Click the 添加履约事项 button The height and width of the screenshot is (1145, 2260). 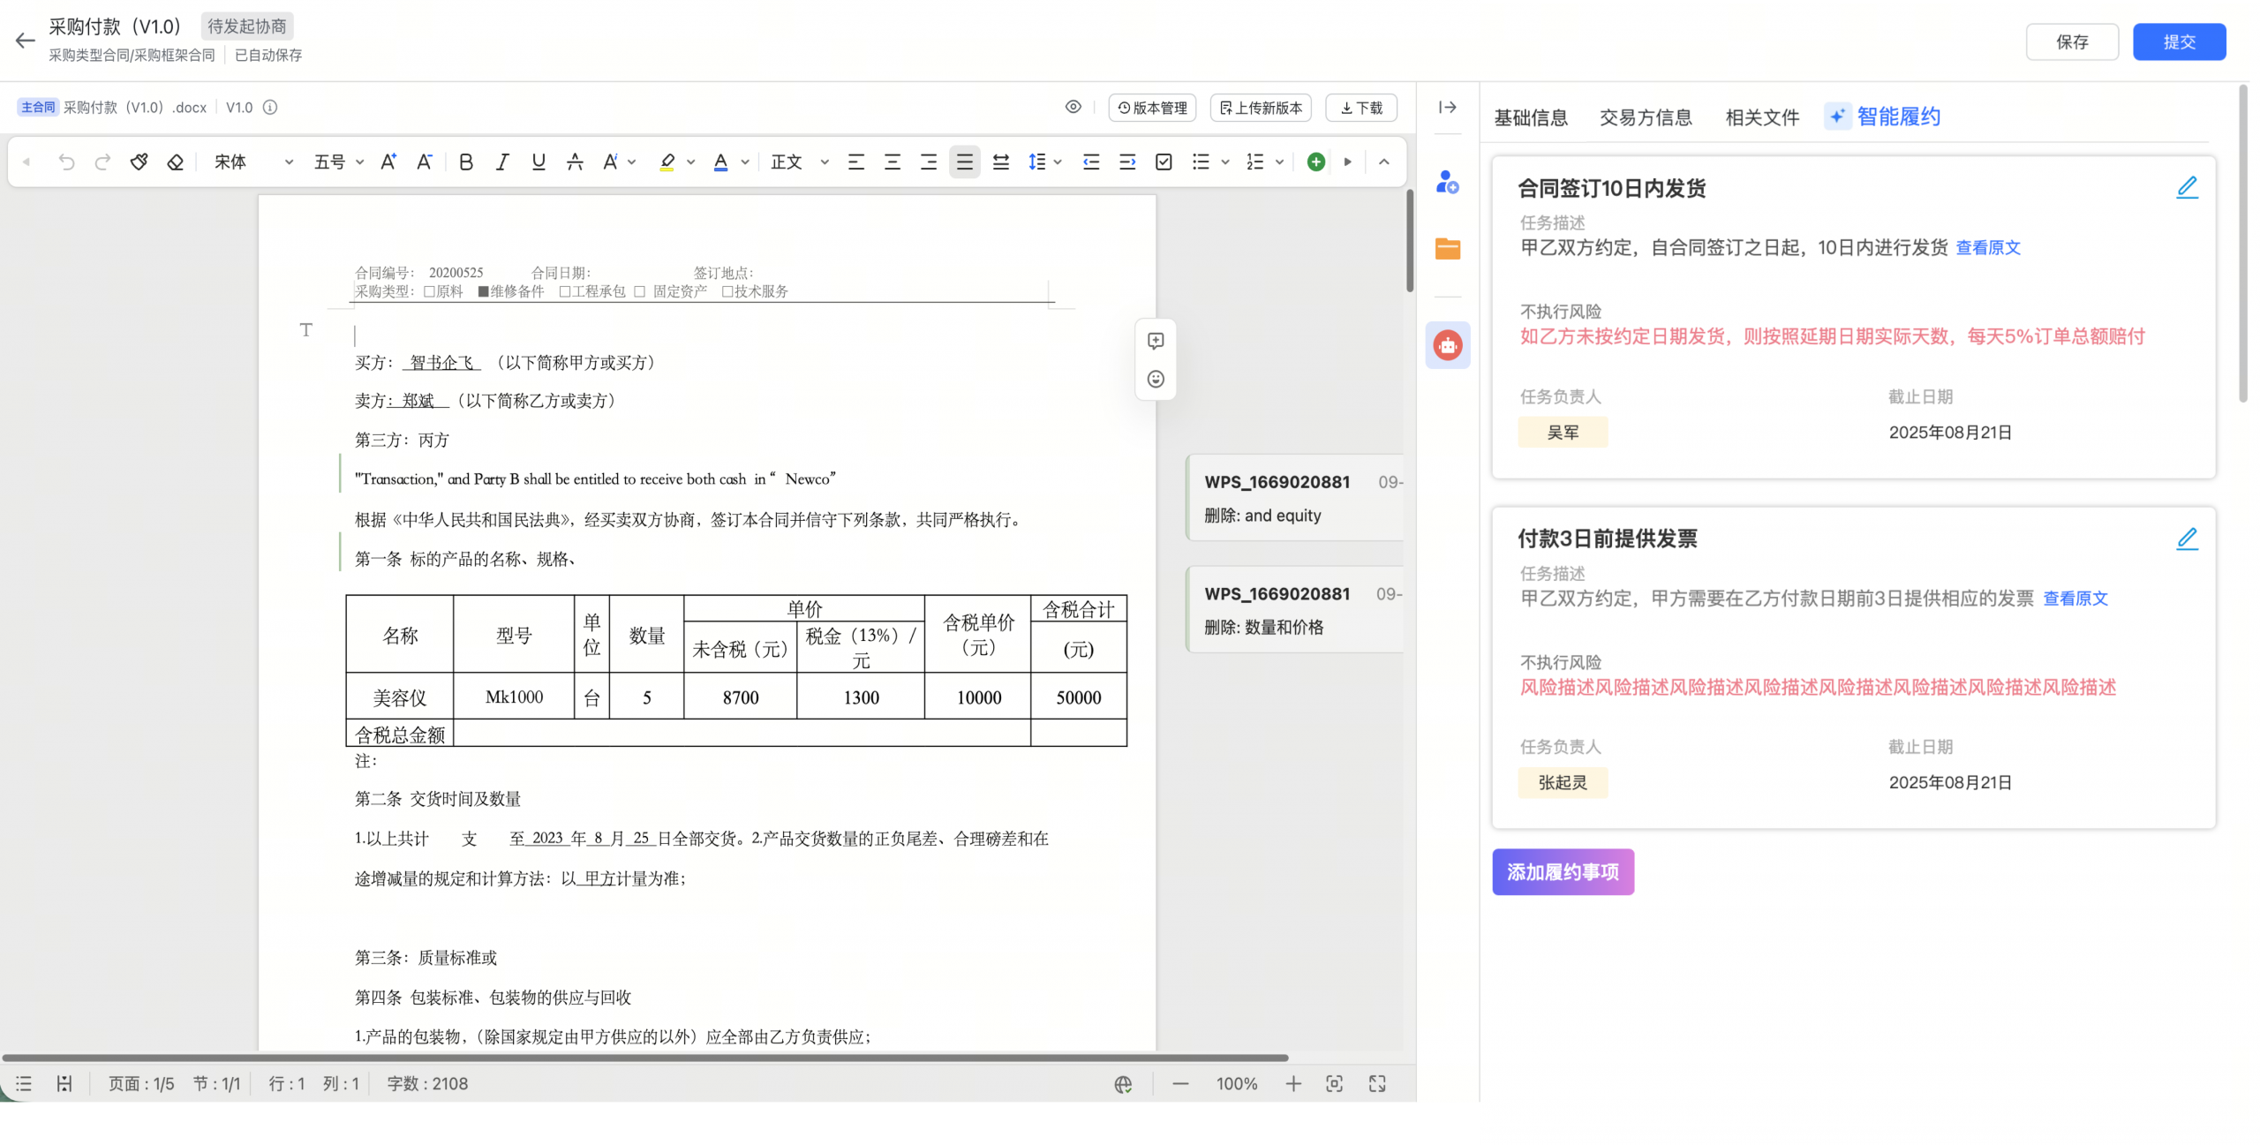(x=1562, y=872)
